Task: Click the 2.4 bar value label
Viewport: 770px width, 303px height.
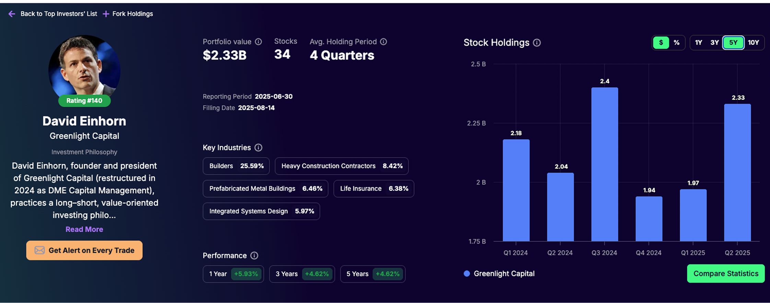Action: click(x=605, y=81)
